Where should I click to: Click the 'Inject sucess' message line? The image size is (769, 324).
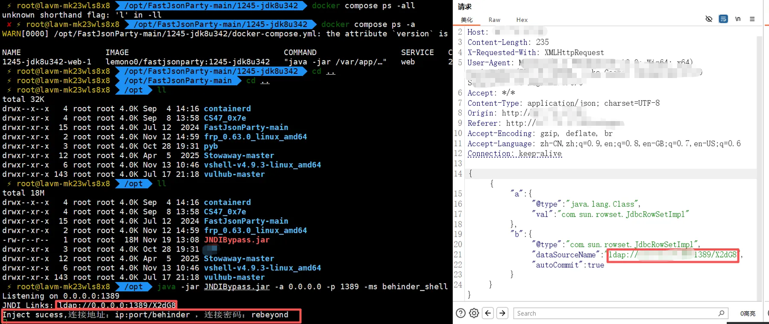[145, 315]
